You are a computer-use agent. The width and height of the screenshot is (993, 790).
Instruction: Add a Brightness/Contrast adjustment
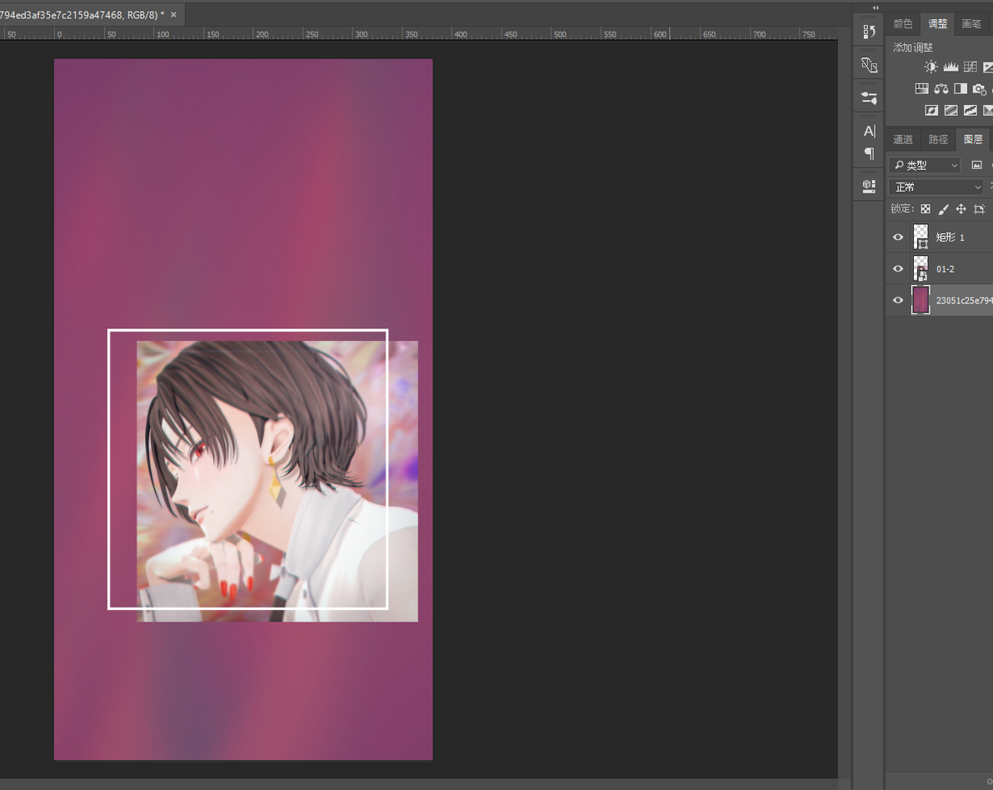[931, 67]
